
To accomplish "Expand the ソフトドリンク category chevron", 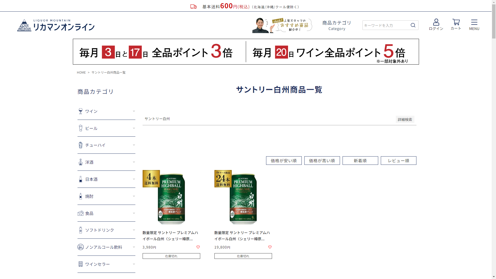I will pos(134,230).
